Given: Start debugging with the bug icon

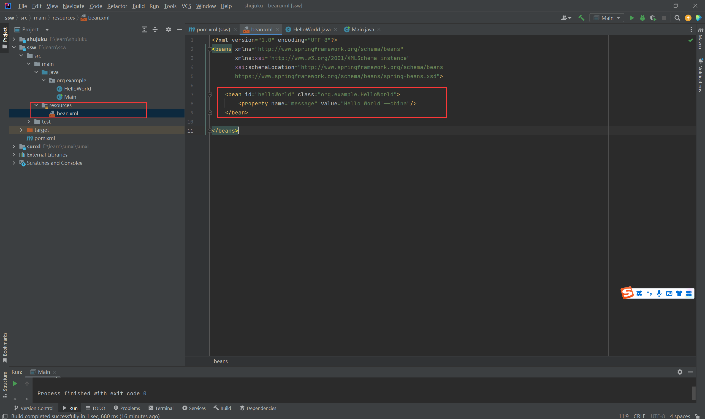Looking at the screenshot, I should 642,18.
